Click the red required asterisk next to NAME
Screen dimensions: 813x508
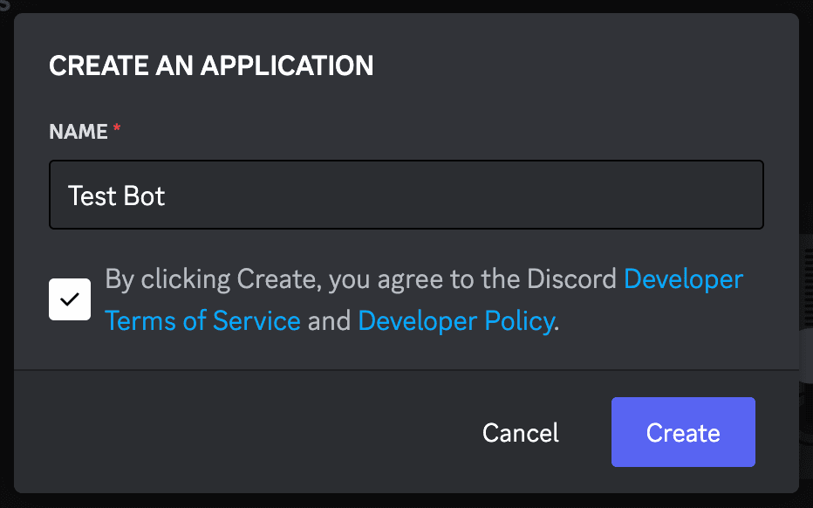[117, 130]
